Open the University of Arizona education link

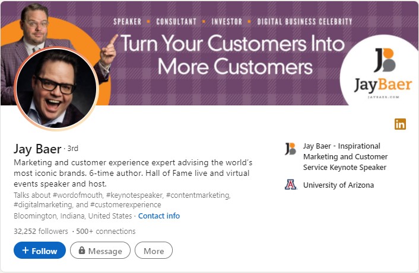pyautogui.click(x=338, y=185)
